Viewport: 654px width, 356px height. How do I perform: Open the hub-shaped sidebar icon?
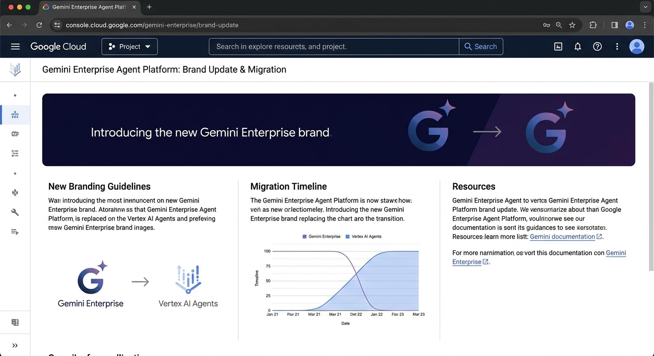click(x=15, y=193)
